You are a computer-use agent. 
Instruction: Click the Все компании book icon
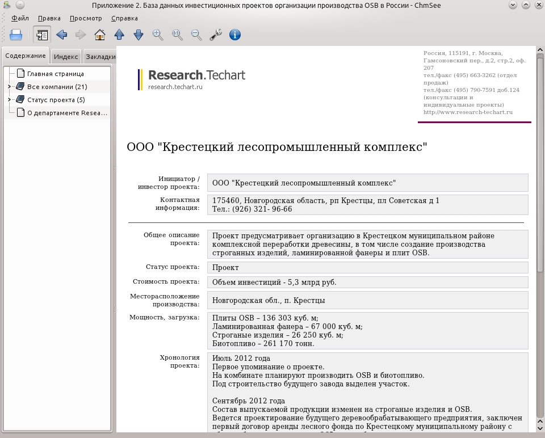(20, 86)
